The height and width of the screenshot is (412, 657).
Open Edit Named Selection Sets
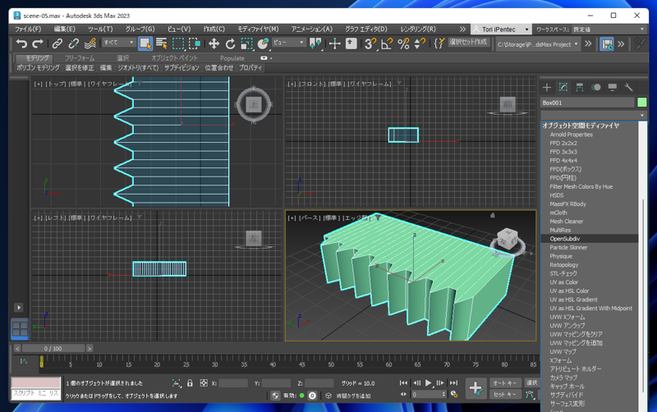pos(439,43)
